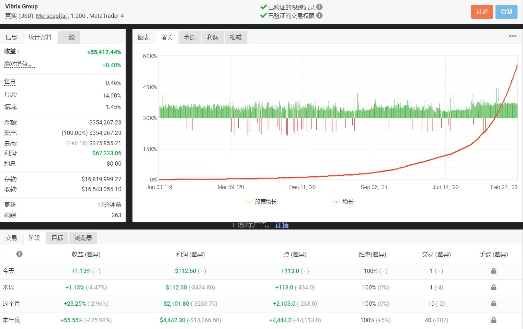Click lock icon in 这个月 row

point(494,304)
